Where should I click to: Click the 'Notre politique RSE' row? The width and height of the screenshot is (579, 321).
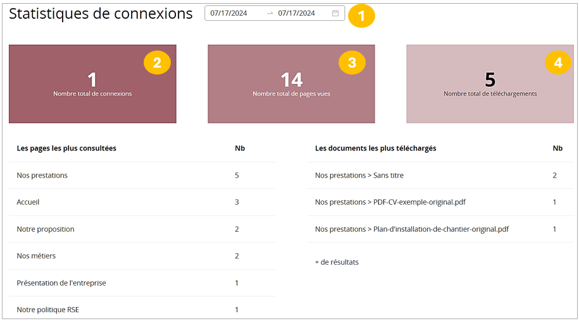pos(48,310)
